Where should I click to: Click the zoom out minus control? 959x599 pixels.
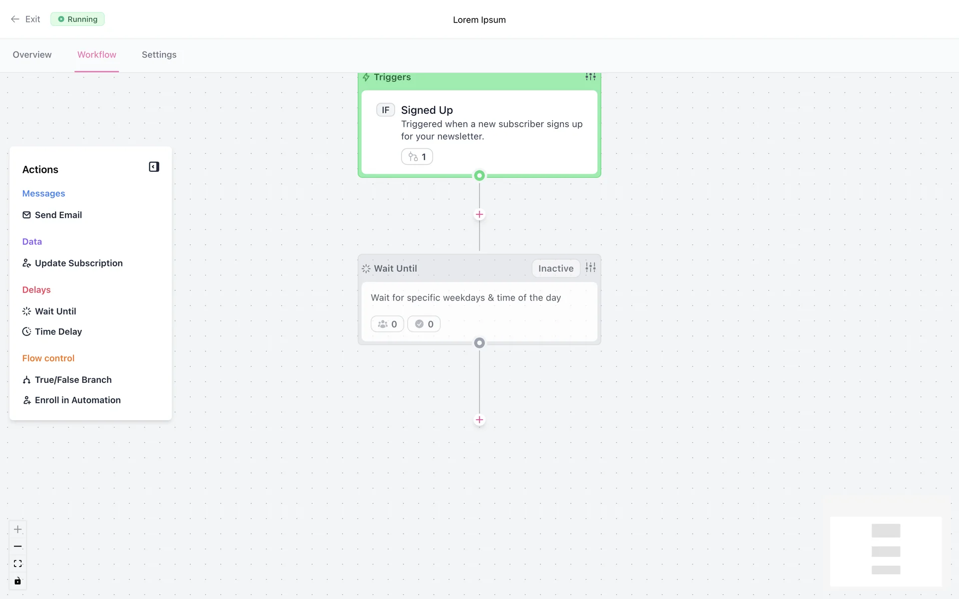pyautogui.click(x=18, y=547)
